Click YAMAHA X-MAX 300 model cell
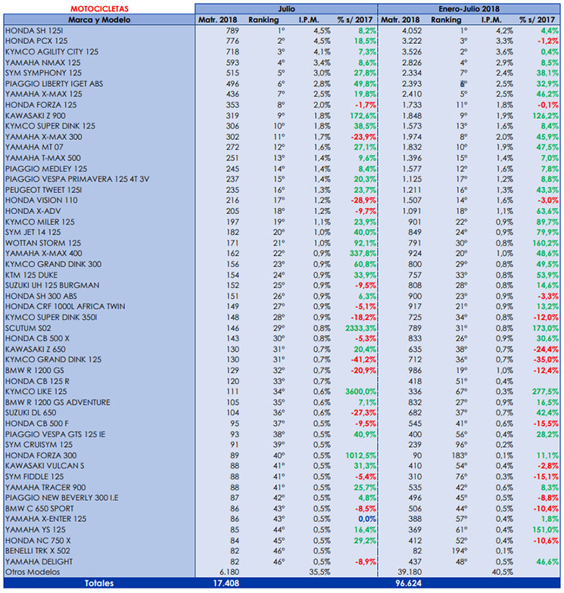This screenshot has width=564, height=593. [44, 137]
